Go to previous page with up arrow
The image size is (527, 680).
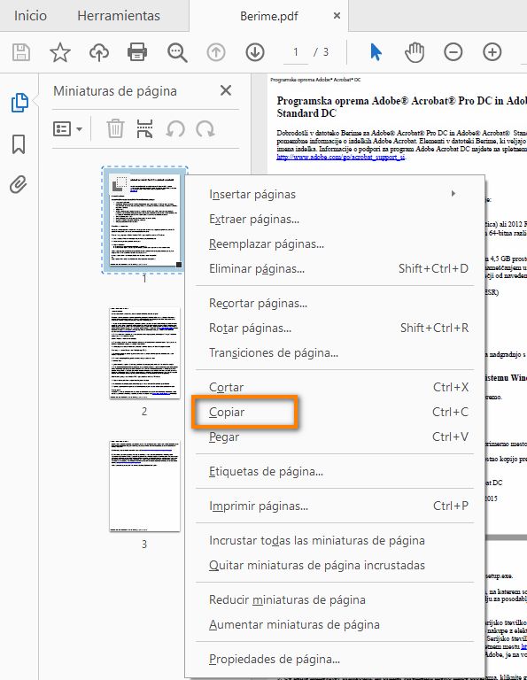pos(216,52)
